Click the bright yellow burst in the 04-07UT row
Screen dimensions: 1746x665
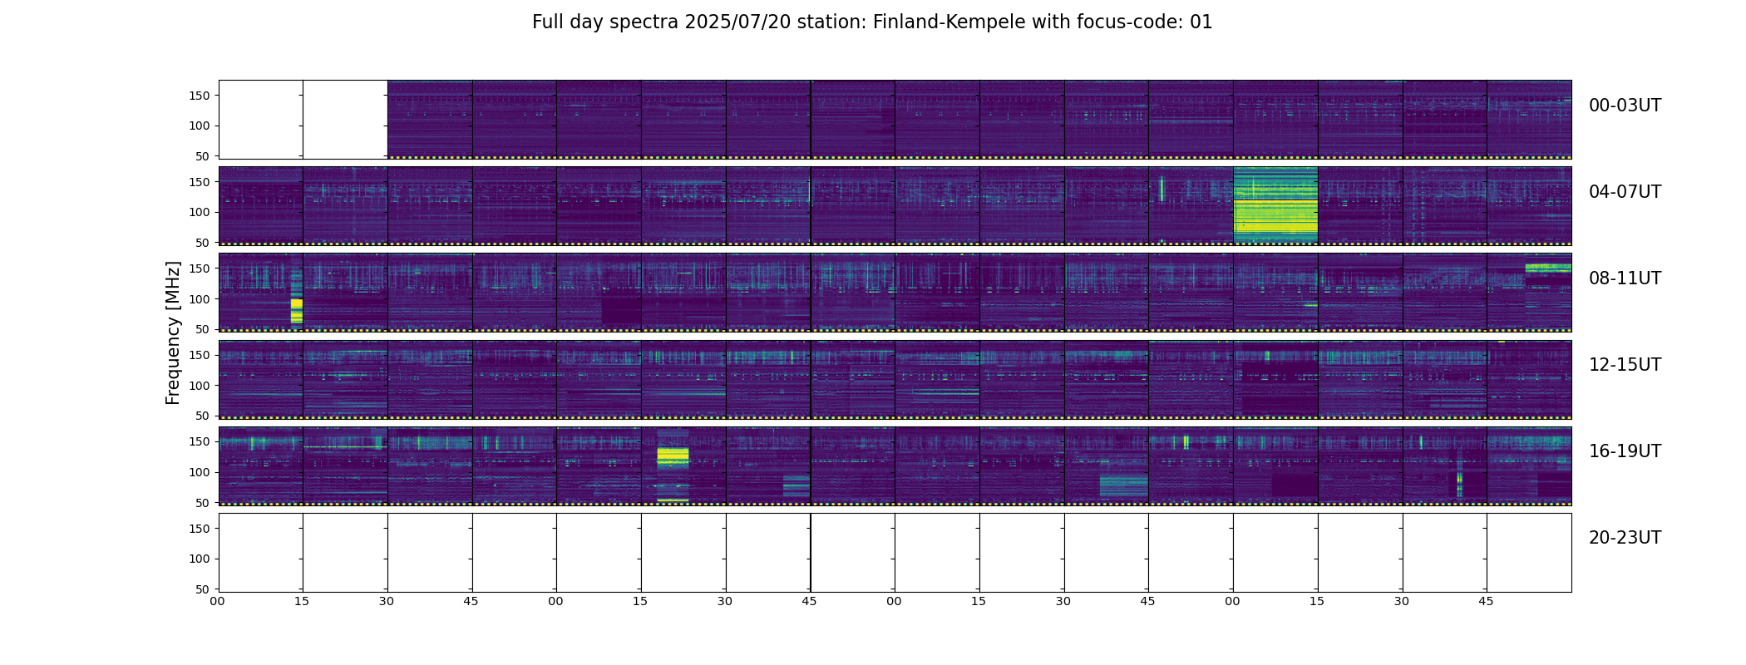pos(1275,205)
